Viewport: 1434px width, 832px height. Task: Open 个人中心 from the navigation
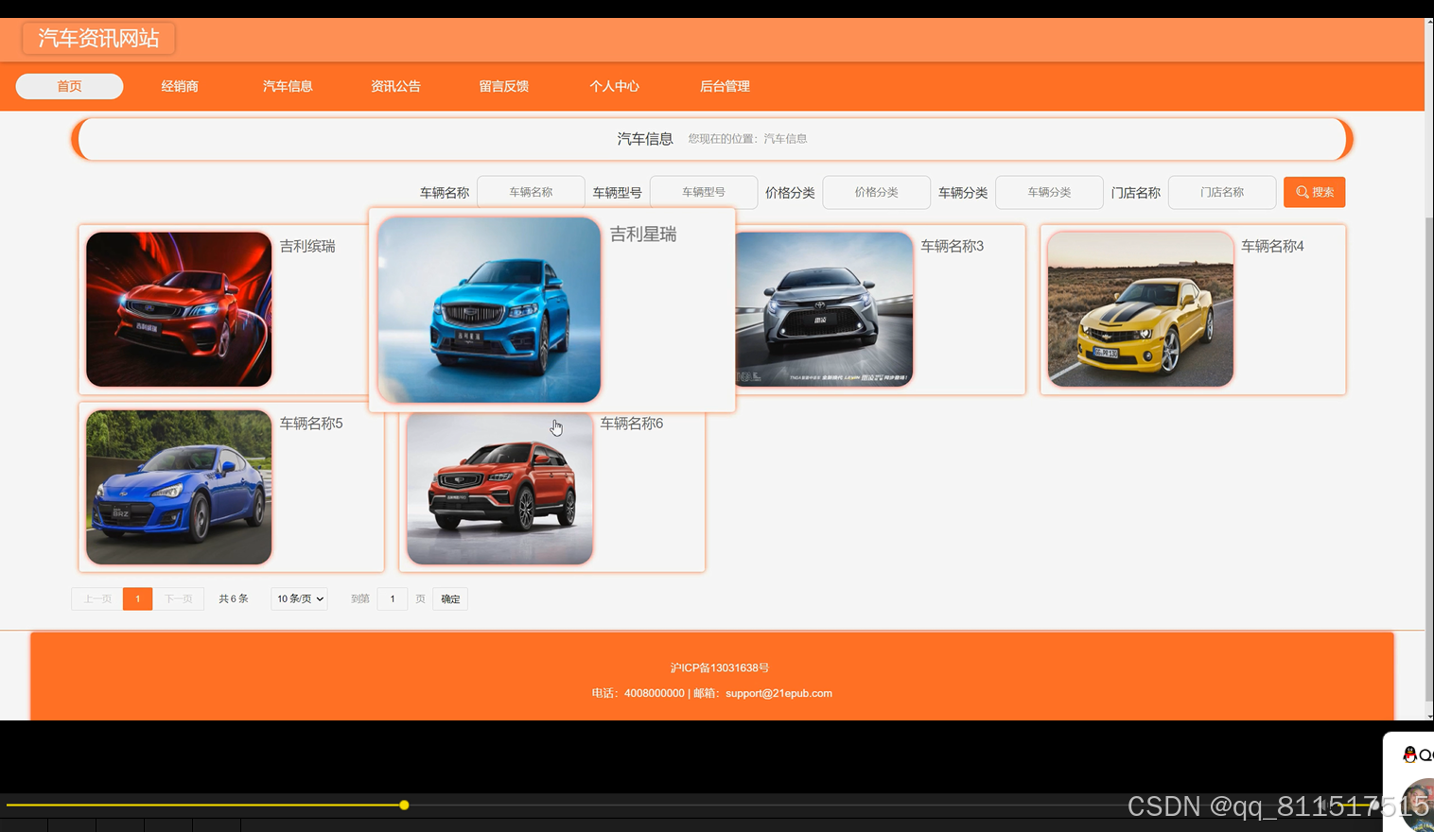click(x=614, y=86)
